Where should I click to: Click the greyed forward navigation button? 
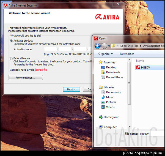(104, 46)
